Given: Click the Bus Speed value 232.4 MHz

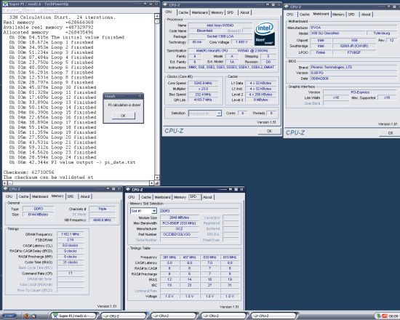Looking at the screenshot, I should pyautogui.click(x=203, y=95).
